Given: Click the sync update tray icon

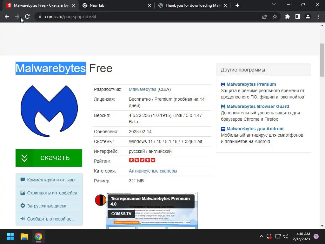Looking at the screenshot, I should [269, 236].
